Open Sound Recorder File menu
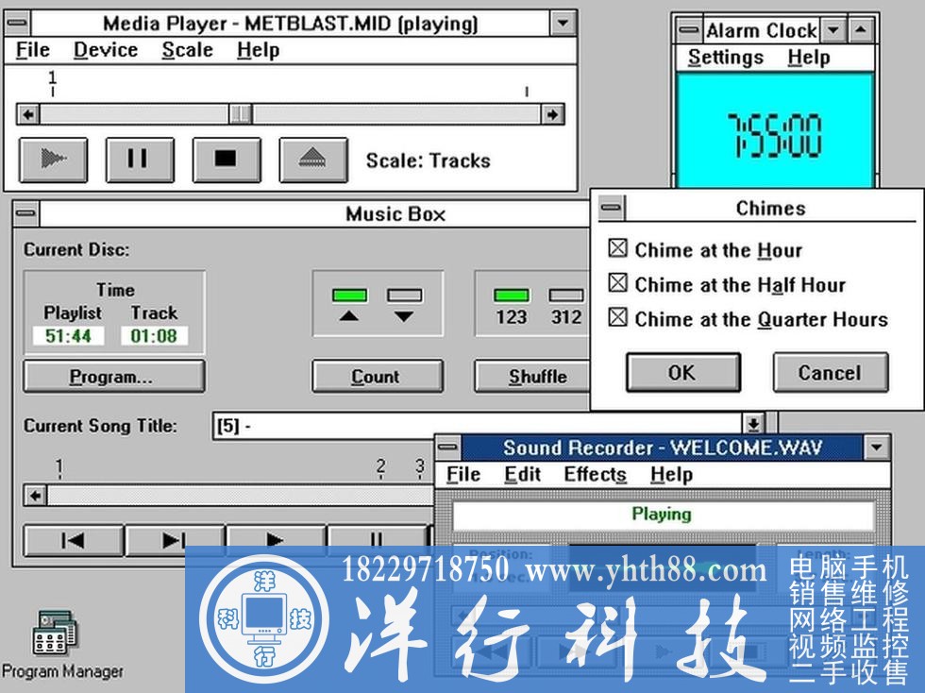This screenshot has width=925, height=693. pyautogui.click(x=463, y=475)
